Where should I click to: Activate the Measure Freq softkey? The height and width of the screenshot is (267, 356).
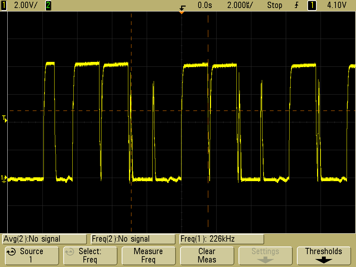148,256
